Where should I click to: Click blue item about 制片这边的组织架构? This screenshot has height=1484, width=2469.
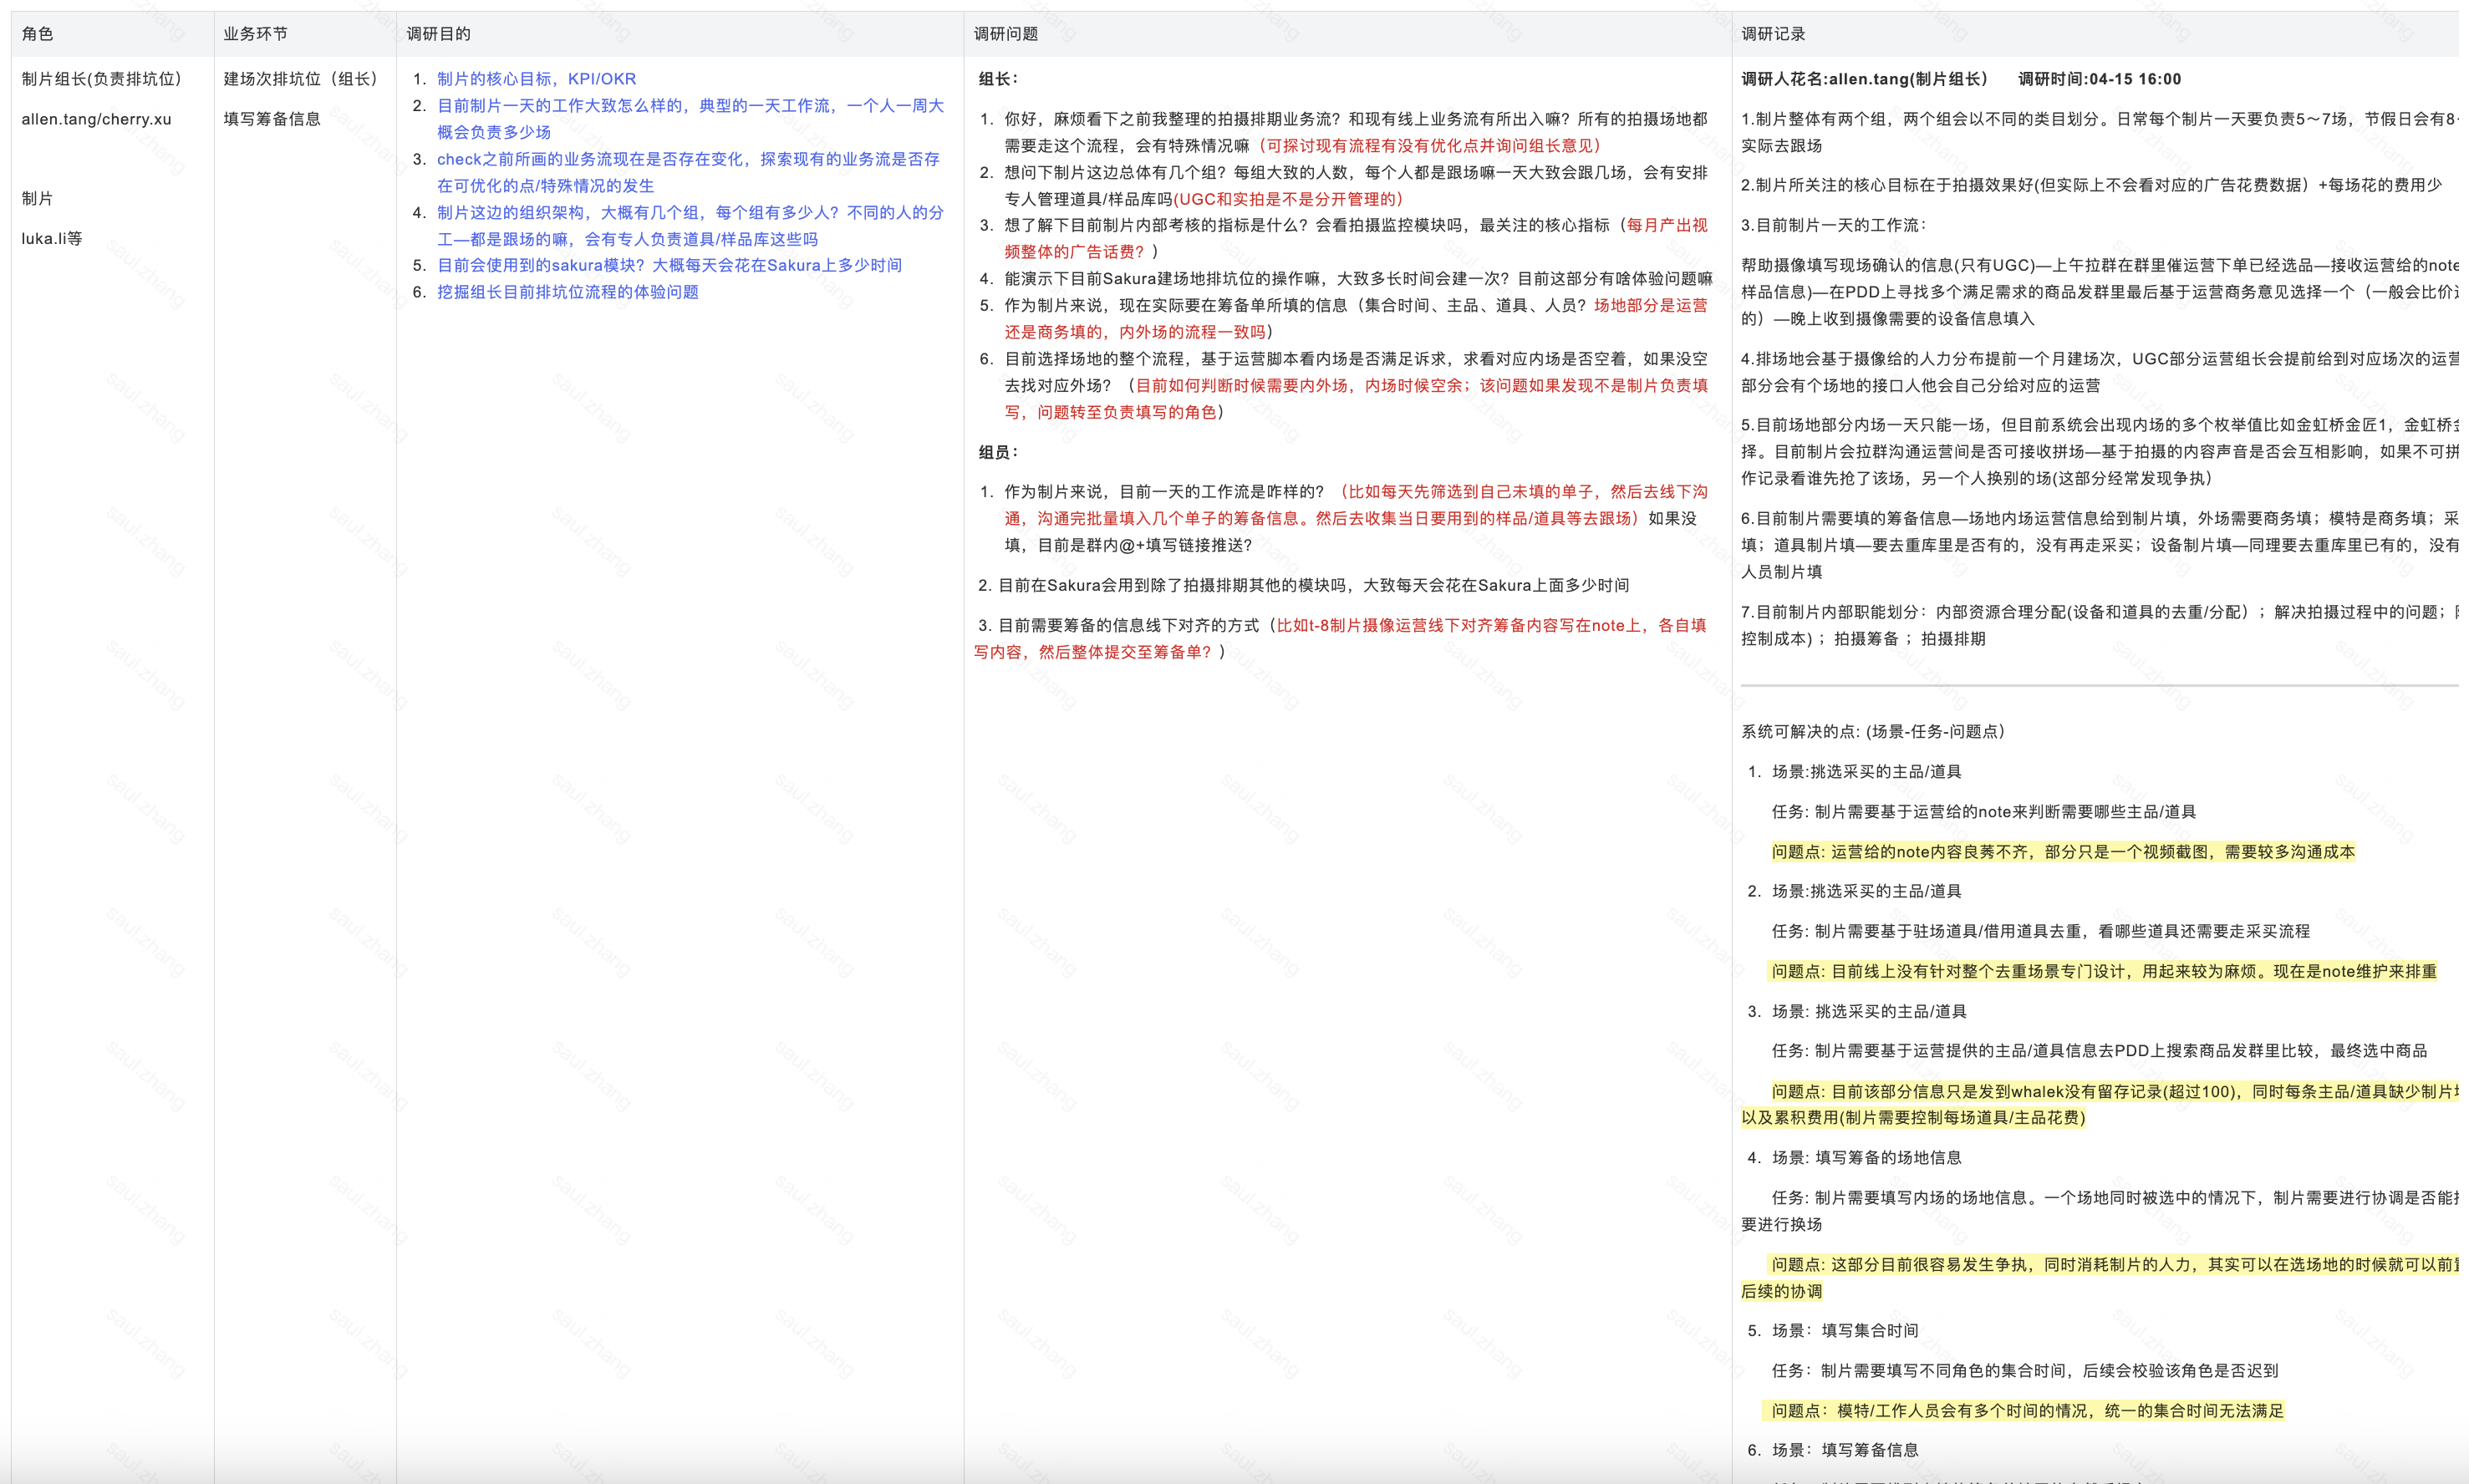(x=689, y=212)
